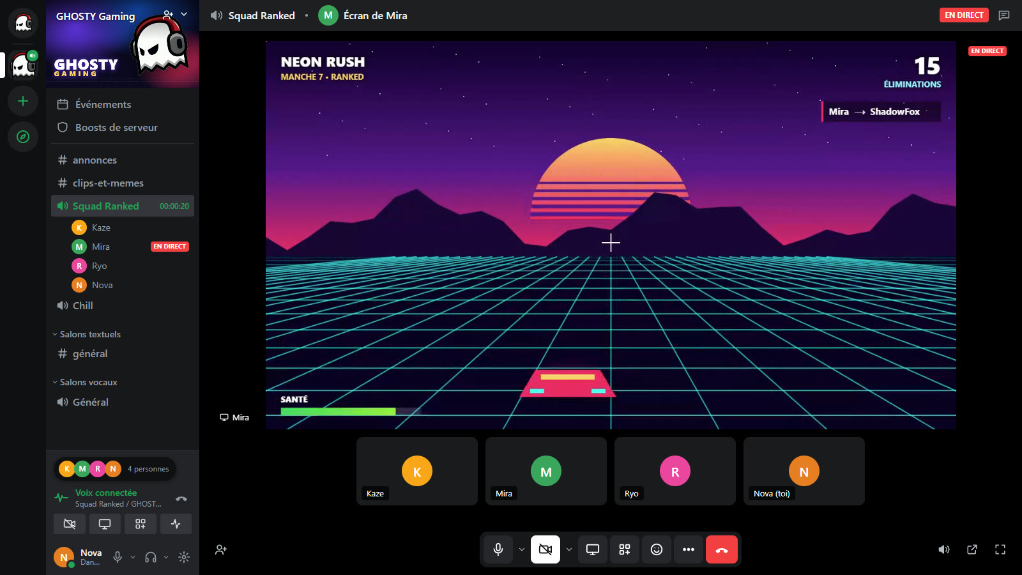The width and height of the screenshot is (1022, 575).
Task: Select Ryo's participant tile
Action: (675, 471)
